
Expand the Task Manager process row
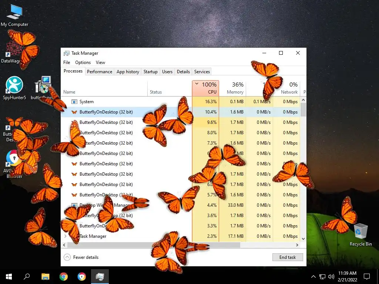[x=65, y=236]
